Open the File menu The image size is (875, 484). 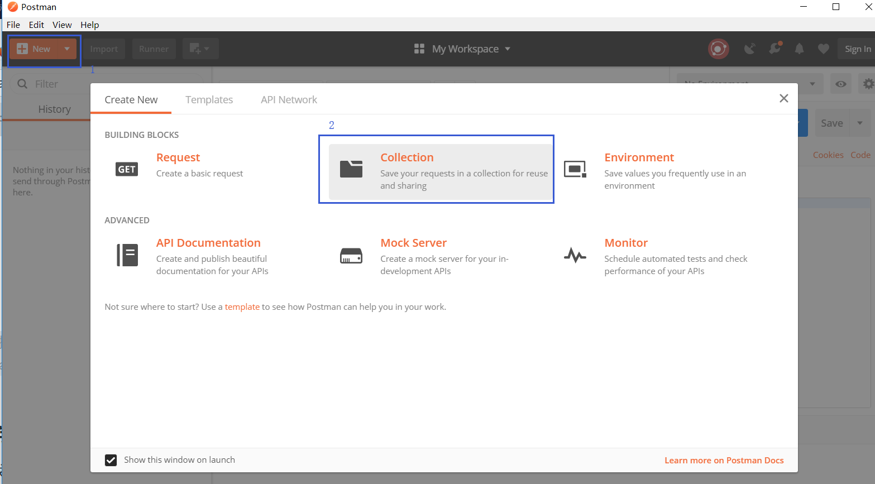tap(13, 25)
